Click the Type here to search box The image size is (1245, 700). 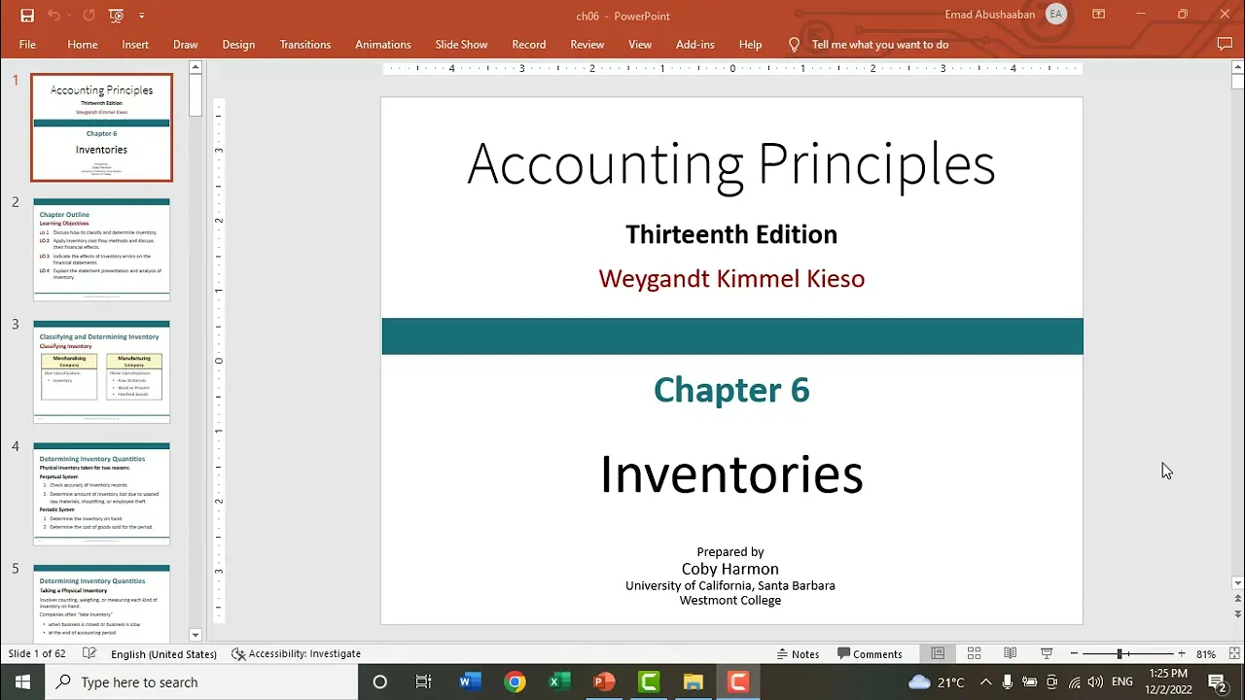pos(200,682)
